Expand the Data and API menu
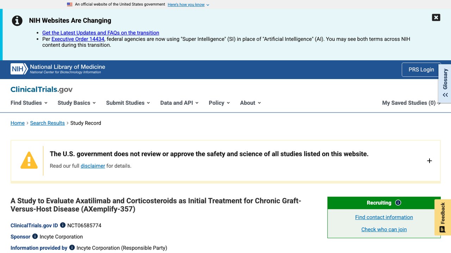 tap(179, 103)
